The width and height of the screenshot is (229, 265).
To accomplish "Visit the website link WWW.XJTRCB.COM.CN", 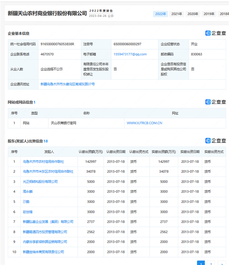I will [x=144, y=123].
